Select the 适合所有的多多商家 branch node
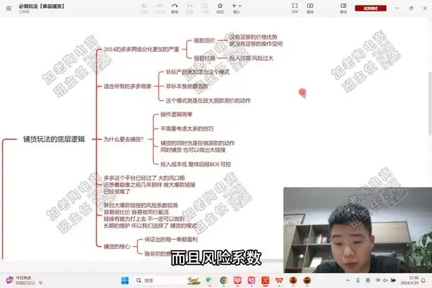432x288 pixels. [127, 87]
